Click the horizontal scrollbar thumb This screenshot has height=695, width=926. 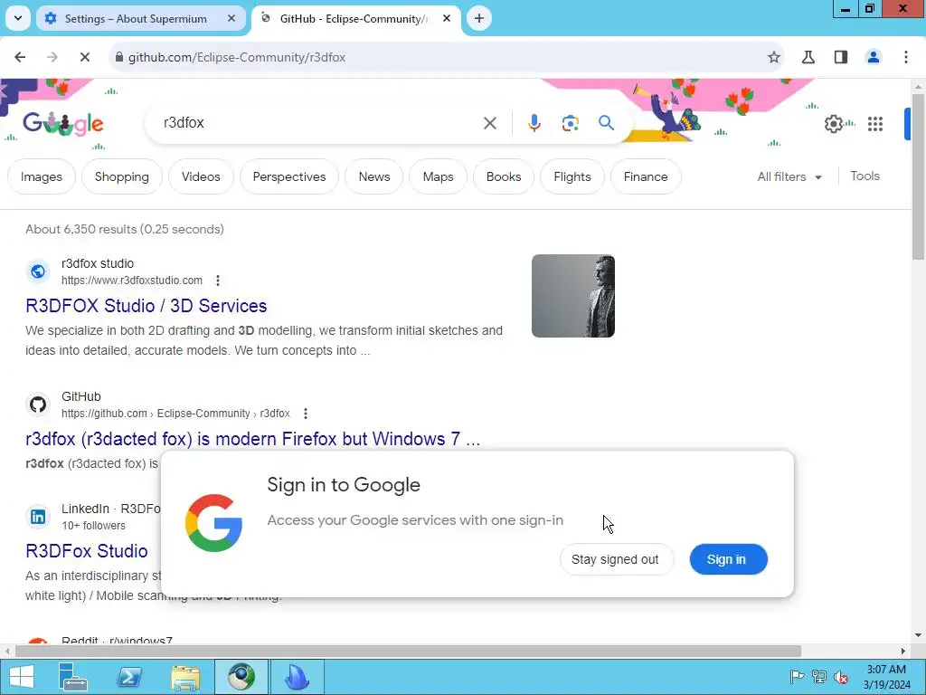point(408,652)
